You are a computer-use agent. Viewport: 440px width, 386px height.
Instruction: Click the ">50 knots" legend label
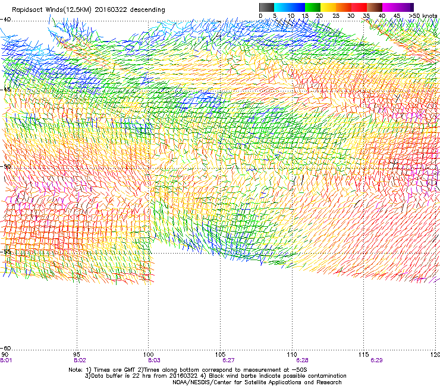[423, 16]
